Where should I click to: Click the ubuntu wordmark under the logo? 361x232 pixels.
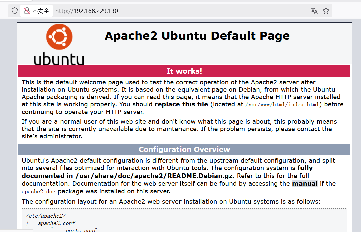[x=59, y=59]
